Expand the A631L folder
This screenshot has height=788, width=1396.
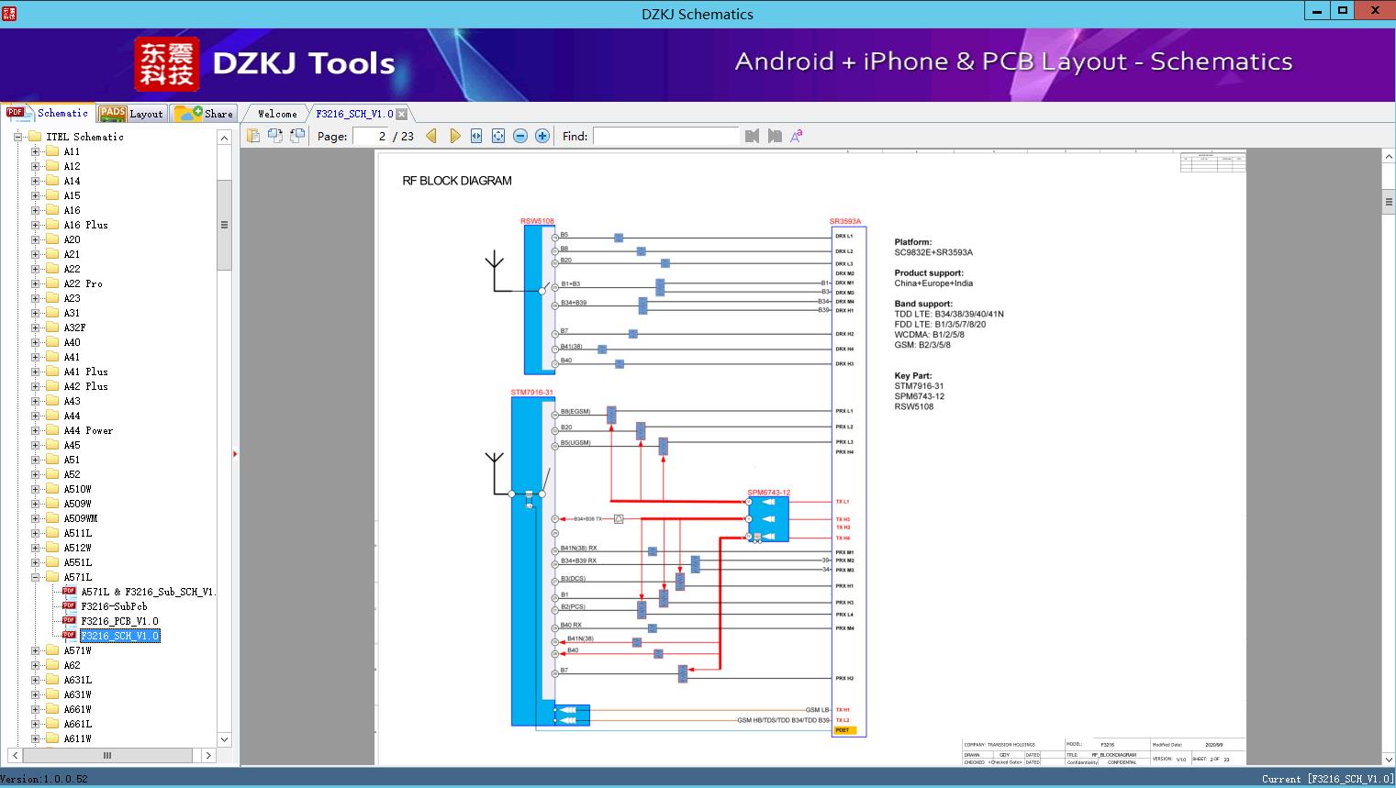(35, 680)
